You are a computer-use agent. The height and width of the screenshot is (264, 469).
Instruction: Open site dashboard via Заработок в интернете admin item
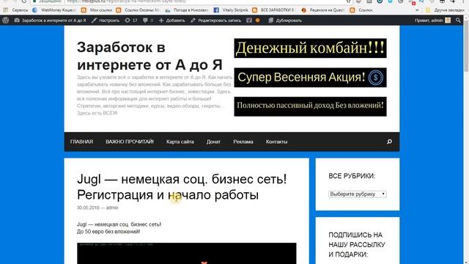[x=50, y=21]
